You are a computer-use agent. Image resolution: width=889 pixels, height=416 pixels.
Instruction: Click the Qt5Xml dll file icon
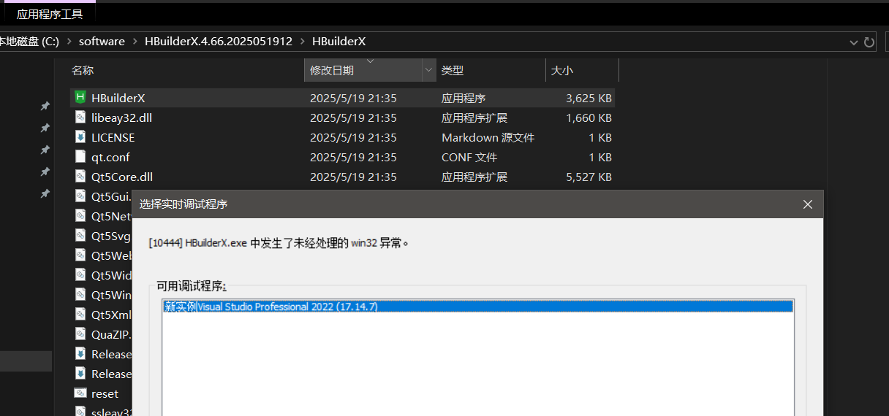click(x=80, y=314)
